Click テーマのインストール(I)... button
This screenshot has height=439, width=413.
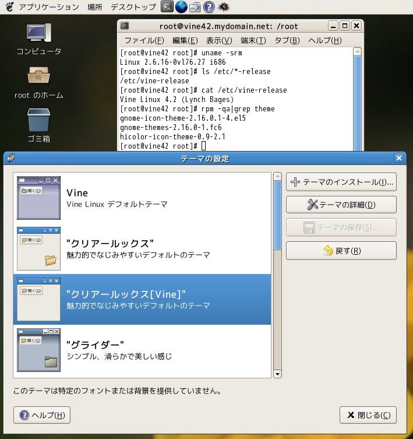(341, 182)
